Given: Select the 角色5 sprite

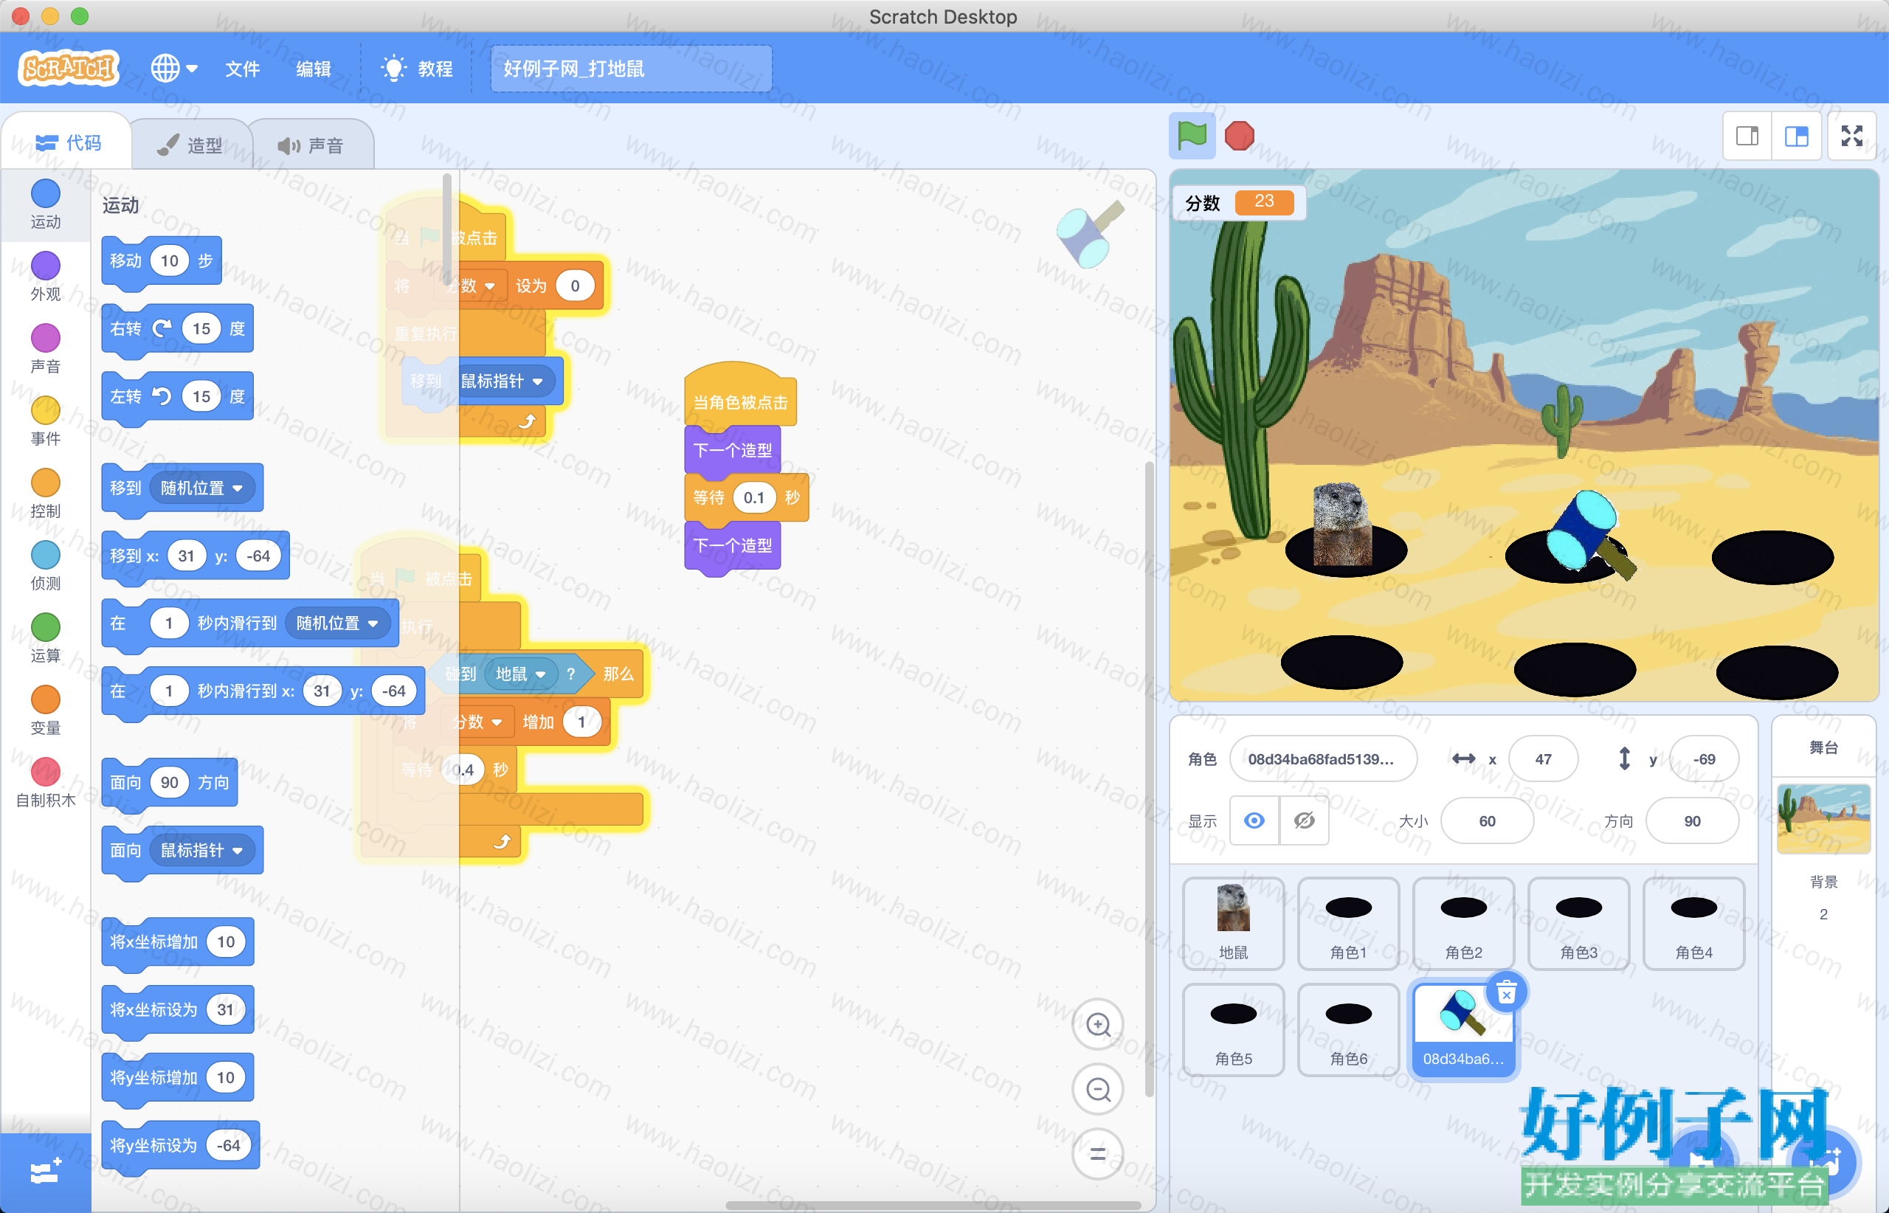Looking at the screenshot, I should [x=1234, y=1029].
